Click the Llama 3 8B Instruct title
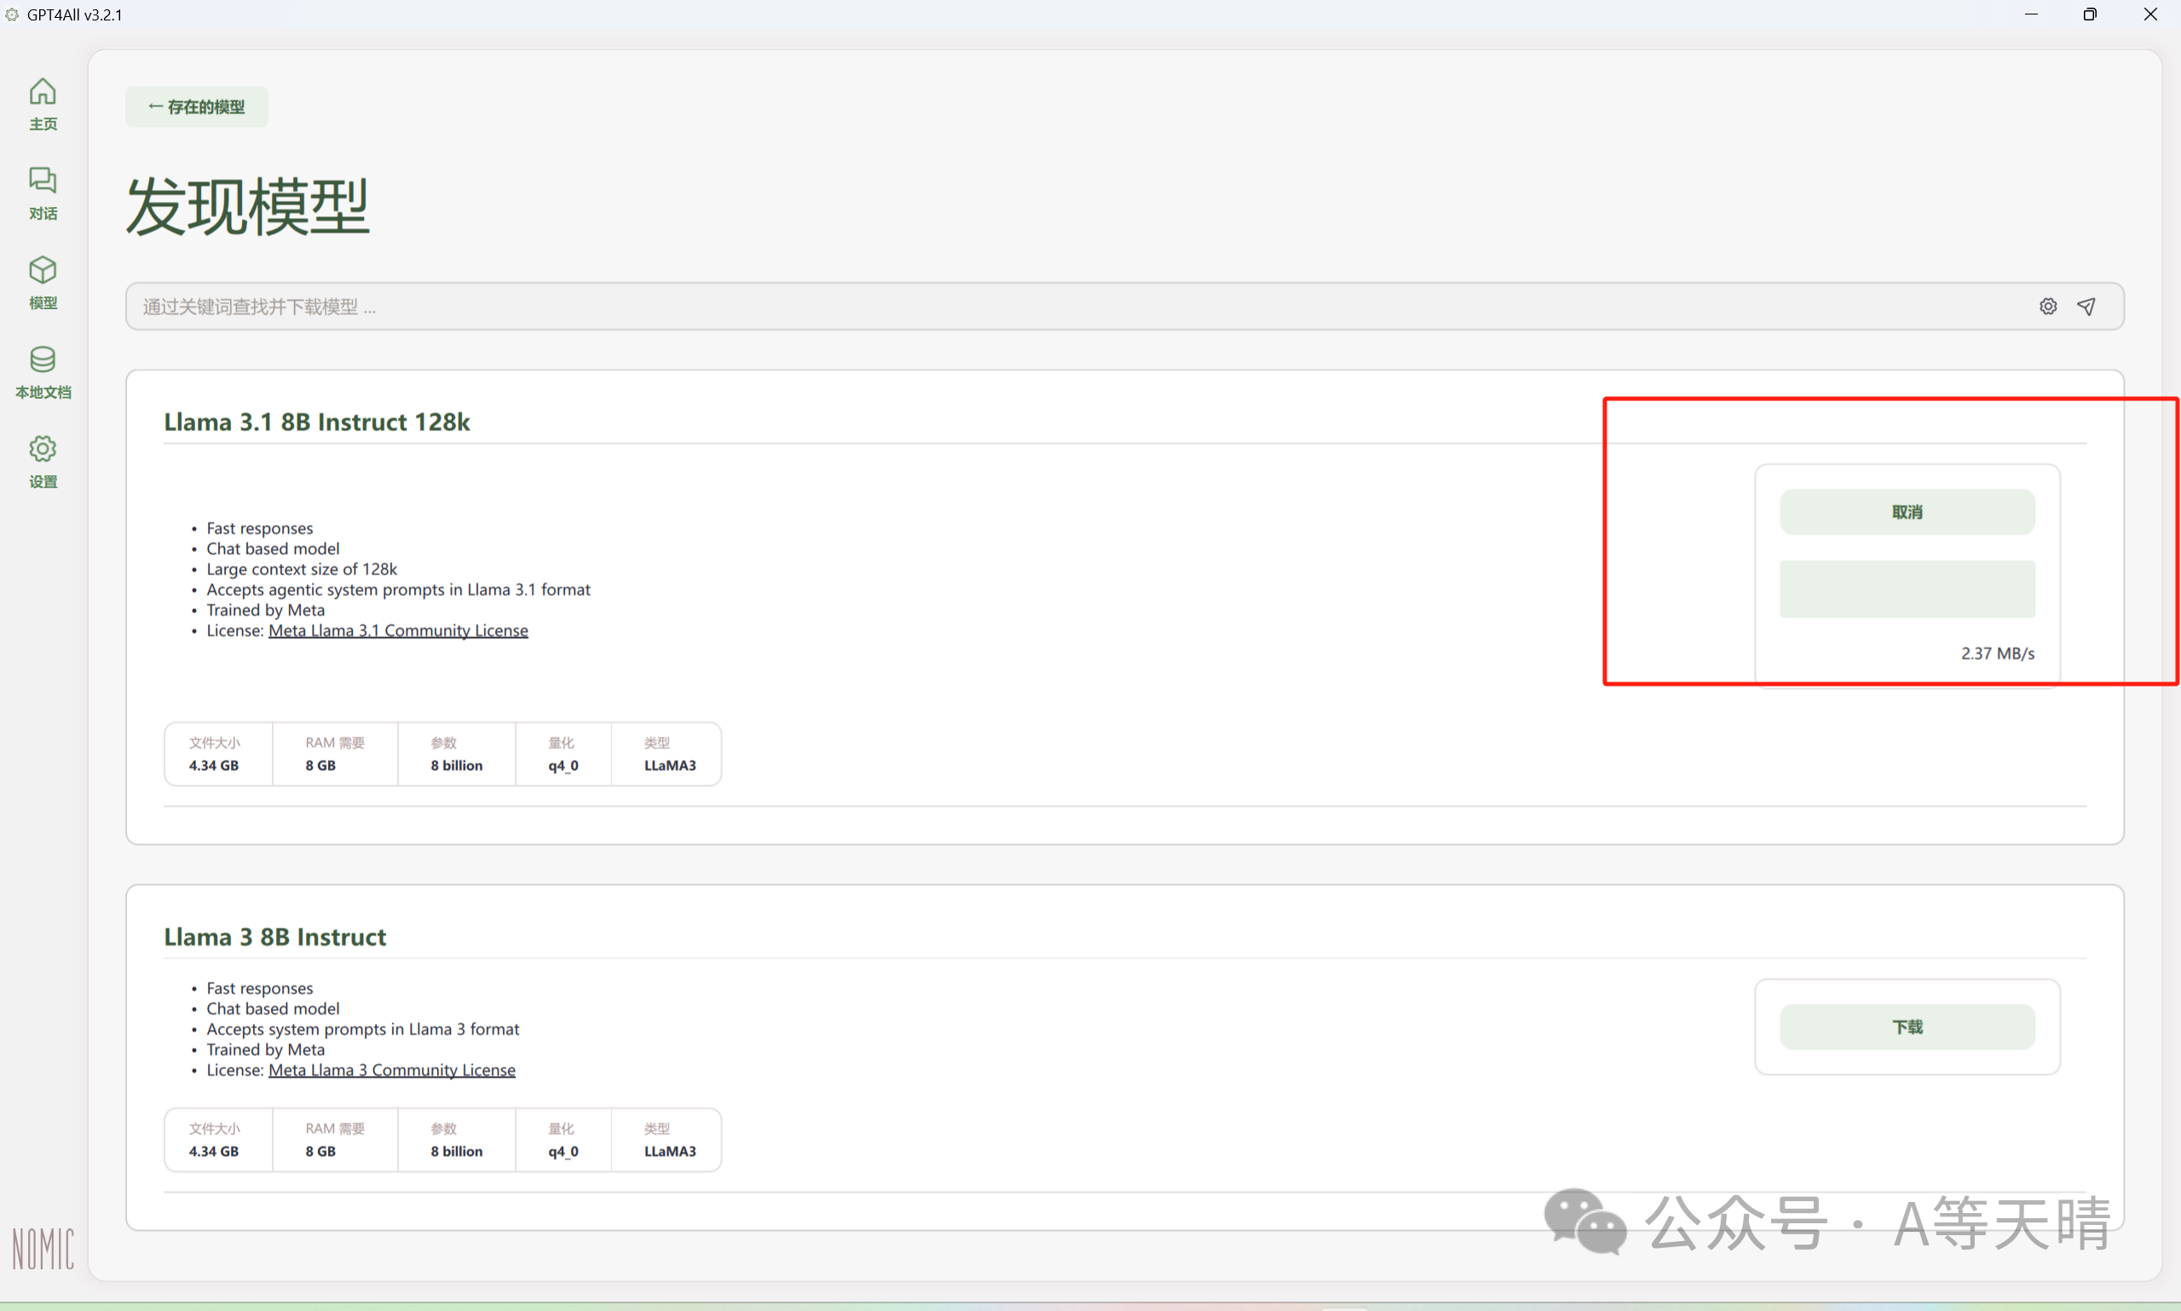 tap(274, 937)
